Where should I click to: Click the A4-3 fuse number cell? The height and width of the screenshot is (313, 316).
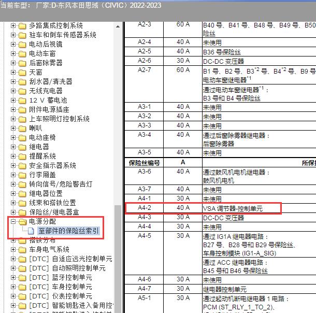(145, 217)
